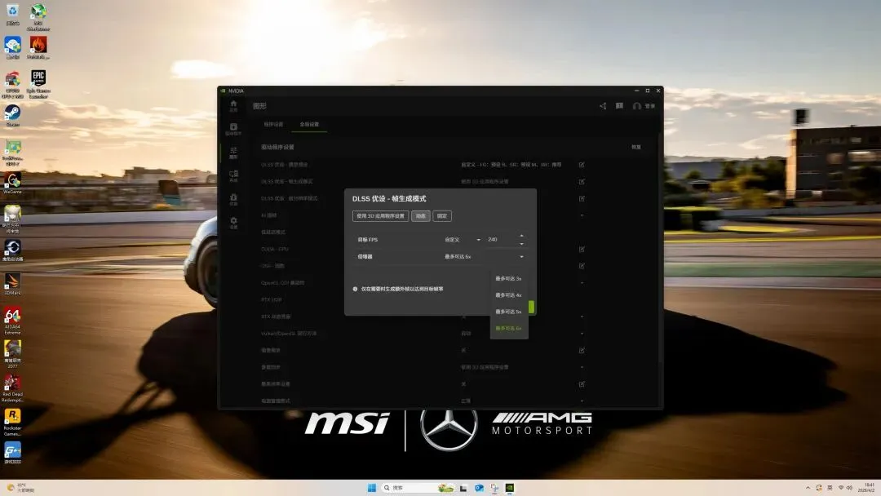Screen dimensions: 881x496
Task: Open Outlook from the taskbar
Action: coord(479,488)
